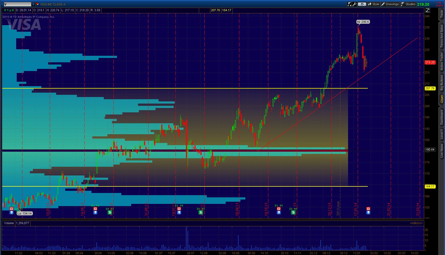
Task: Open chart settings with the wrench icon
Action: point(354,4)
